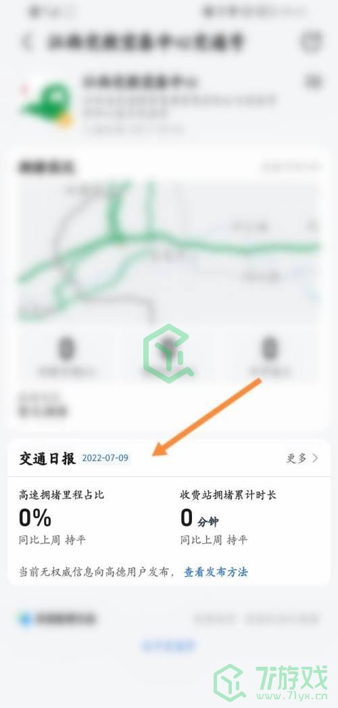This screenshot has height=708, width=338.
Task: Open the circular icon at top-right of header
Action: coord(312,41)
